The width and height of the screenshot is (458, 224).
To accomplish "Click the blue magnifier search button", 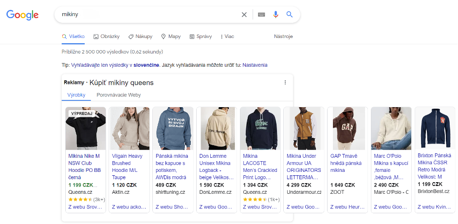I will (290, 14).
